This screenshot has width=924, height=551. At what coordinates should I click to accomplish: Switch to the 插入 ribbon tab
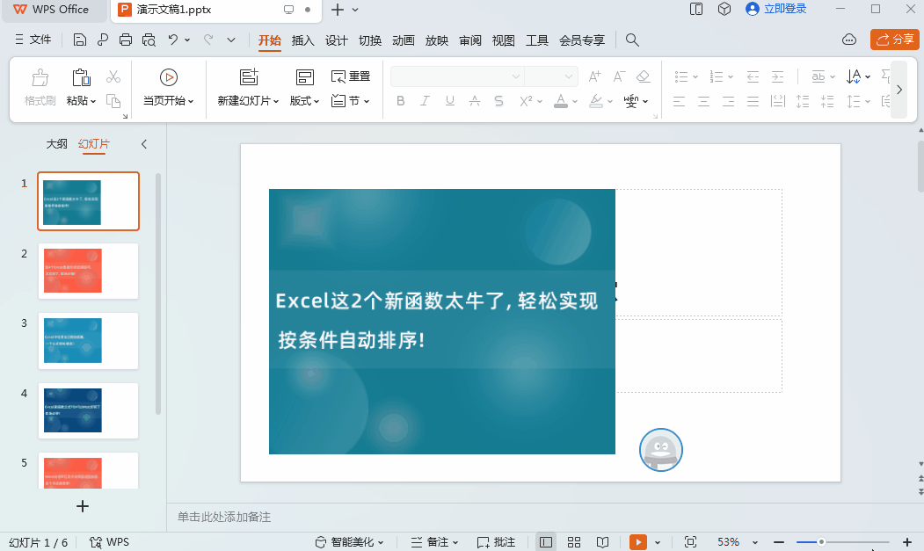click(x=302, y=40)
